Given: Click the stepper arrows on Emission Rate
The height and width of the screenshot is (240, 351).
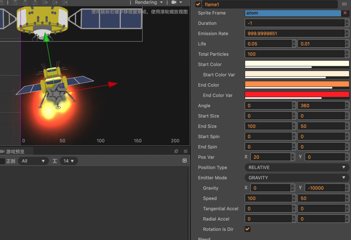Looking at the screenshot, I should pos(347,33).
